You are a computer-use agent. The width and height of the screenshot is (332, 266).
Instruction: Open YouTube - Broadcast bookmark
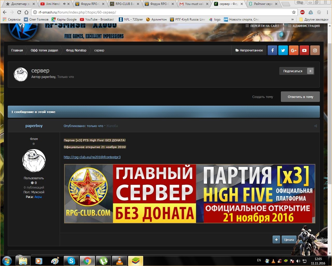coord(97,19)
